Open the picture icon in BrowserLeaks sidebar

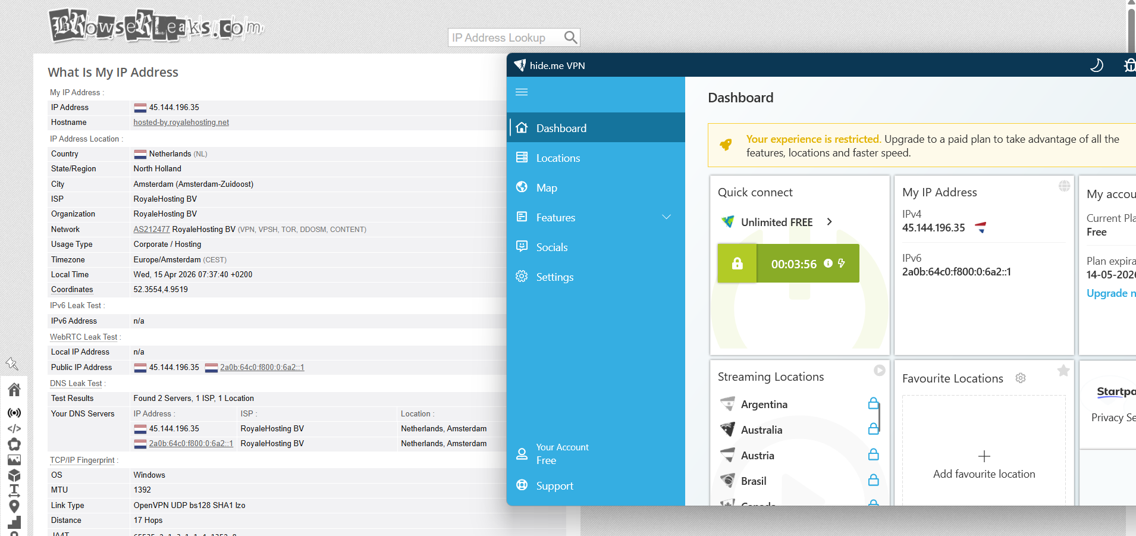[14, 460]
